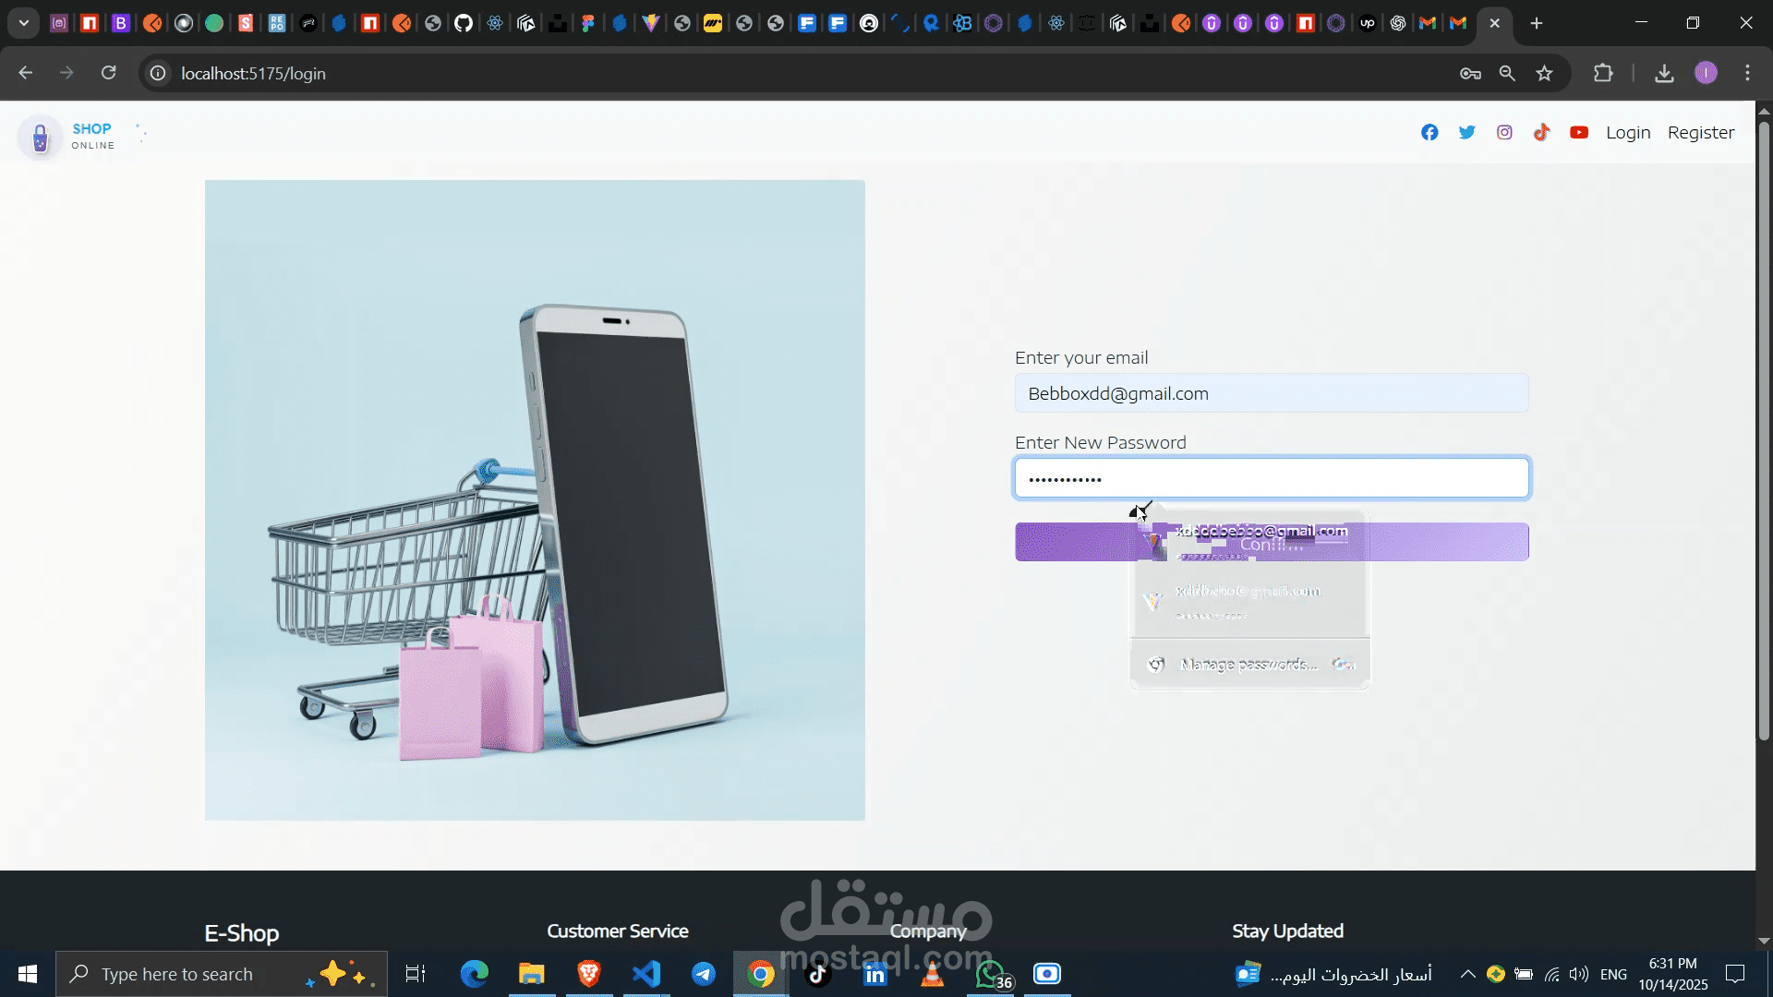Open Chrome's three-dot menu
The height and width of the screenshot is (997, 1773).
[1747, 74]
